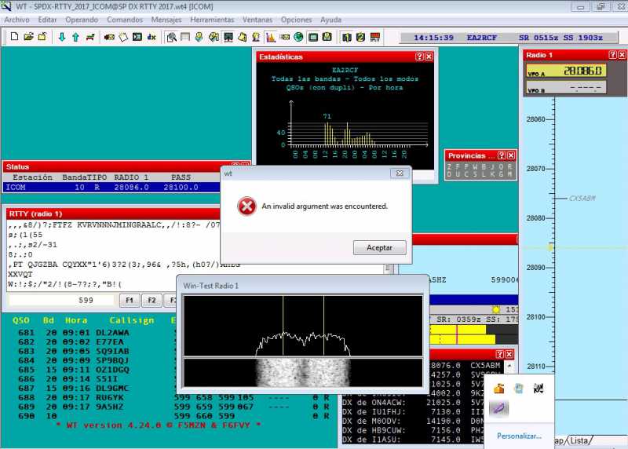Click the blue 'dx' toolbar icon
This screenshot has height=449, width=628.
click(x=152, y=37)
